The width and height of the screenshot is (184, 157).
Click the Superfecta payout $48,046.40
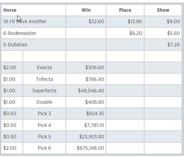(91, 91)
